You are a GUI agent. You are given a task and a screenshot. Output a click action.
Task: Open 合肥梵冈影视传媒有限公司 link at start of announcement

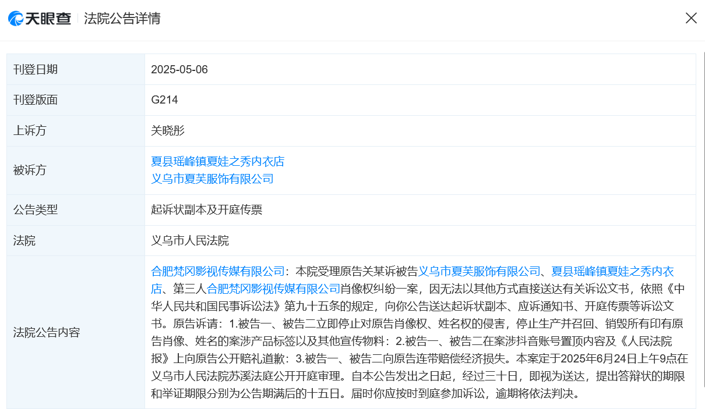click(x=218, y=271)
